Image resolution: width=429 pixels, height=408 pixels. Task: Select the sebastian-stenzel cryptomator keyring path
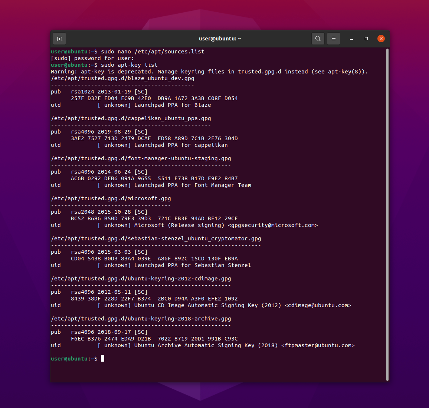pos(155,238)
